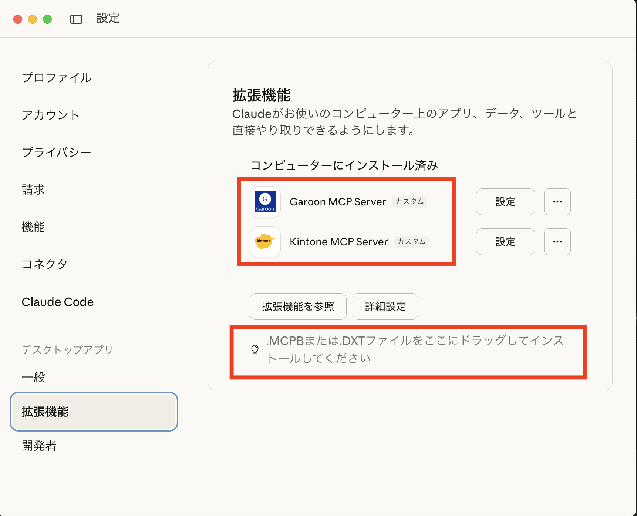
Task: Open 設定 for Kintone MCP Server
Action: (505, 242)
